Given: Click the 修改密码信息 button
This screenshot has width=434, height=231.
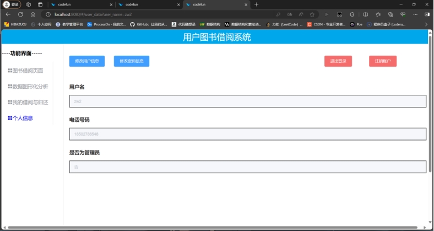Looking at the screenshot, I should point(132,61).
